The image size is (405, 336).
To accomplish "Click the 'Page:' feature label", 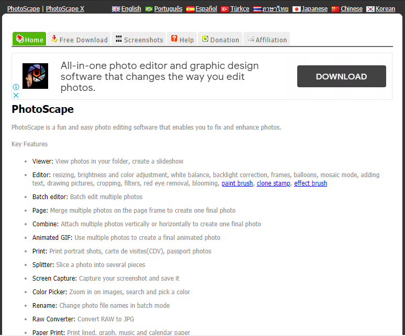I will (x=40, y=211).
